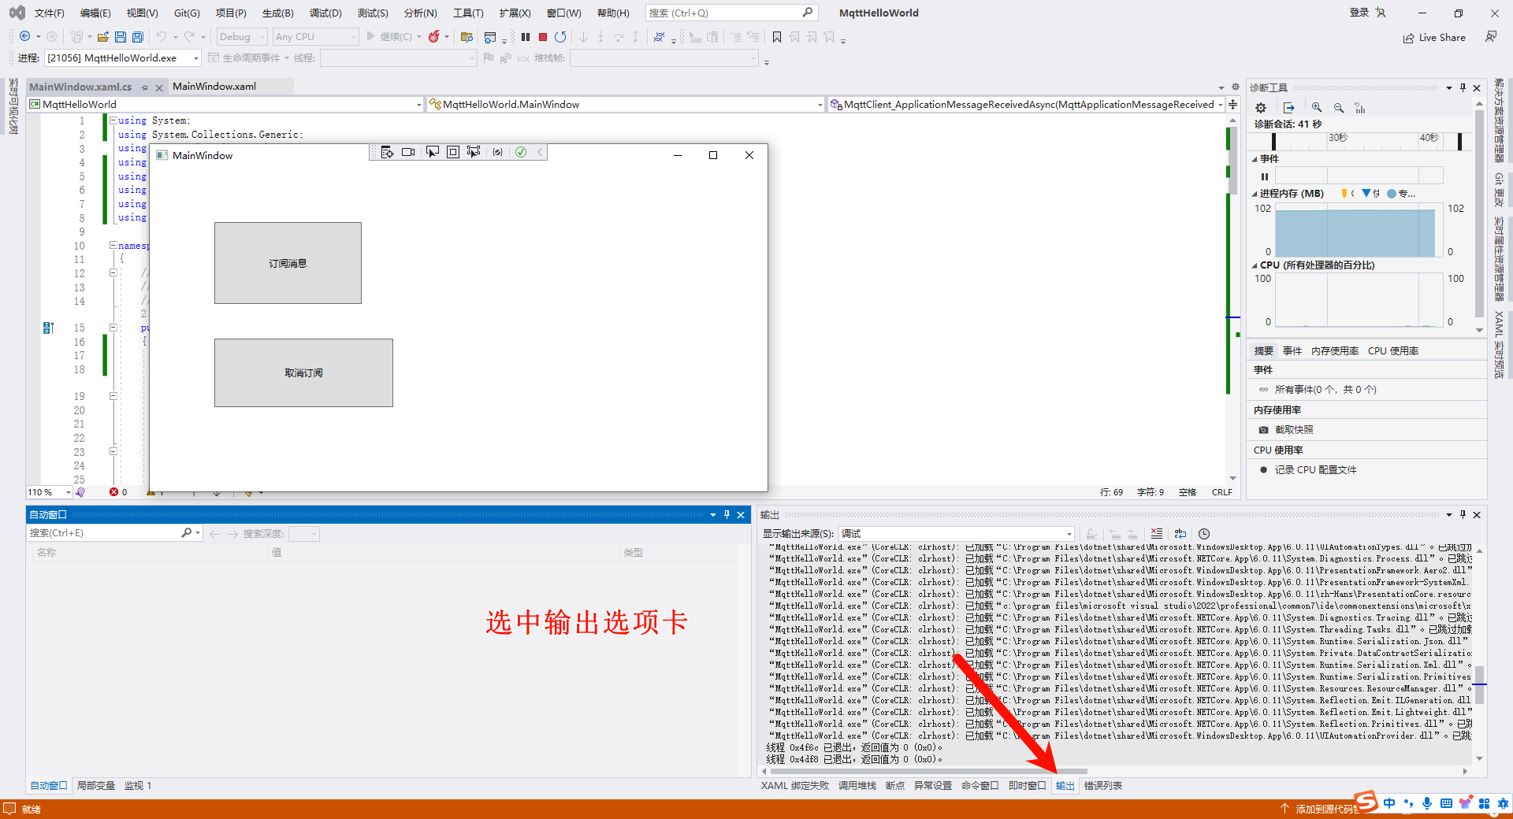This screenshot has width=1513, height=819.
Task: Click the Save All icon
Action: coord(138,36)
